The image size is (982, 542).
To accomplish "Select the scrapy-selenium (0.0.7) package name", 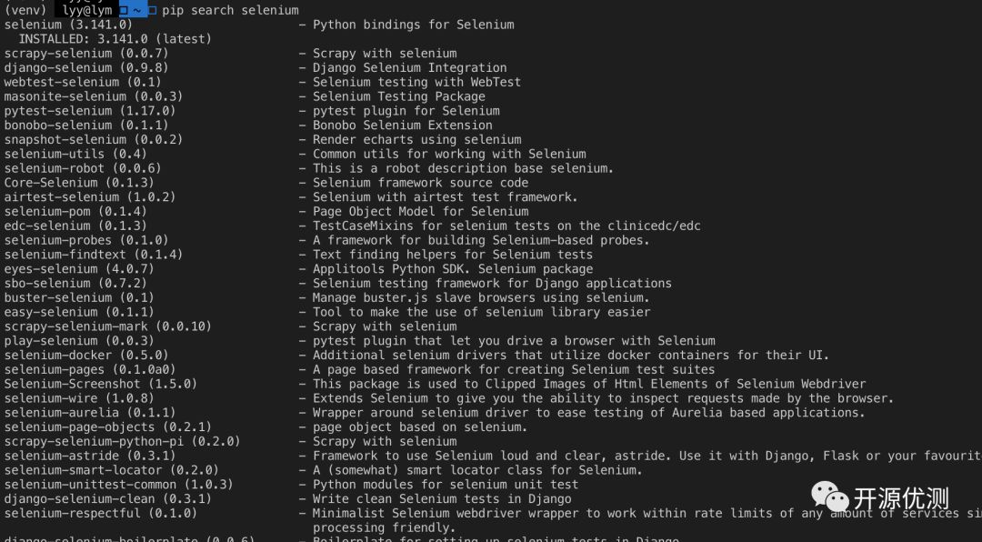I will pyautogui.click(x=86, y=54).
